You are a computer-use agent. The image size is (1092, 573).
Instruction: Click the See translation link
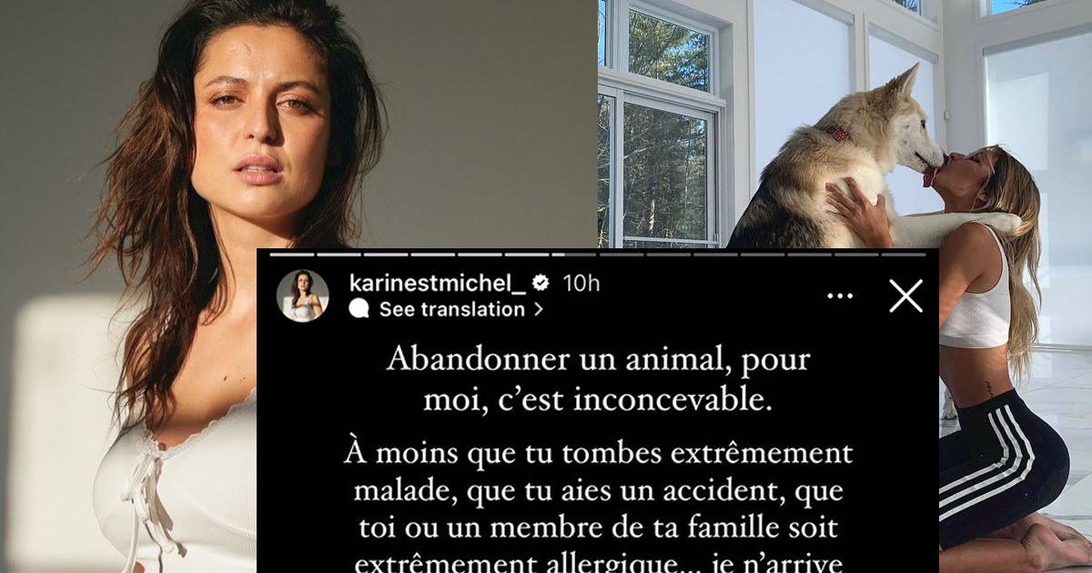click(x=451, y=309)
